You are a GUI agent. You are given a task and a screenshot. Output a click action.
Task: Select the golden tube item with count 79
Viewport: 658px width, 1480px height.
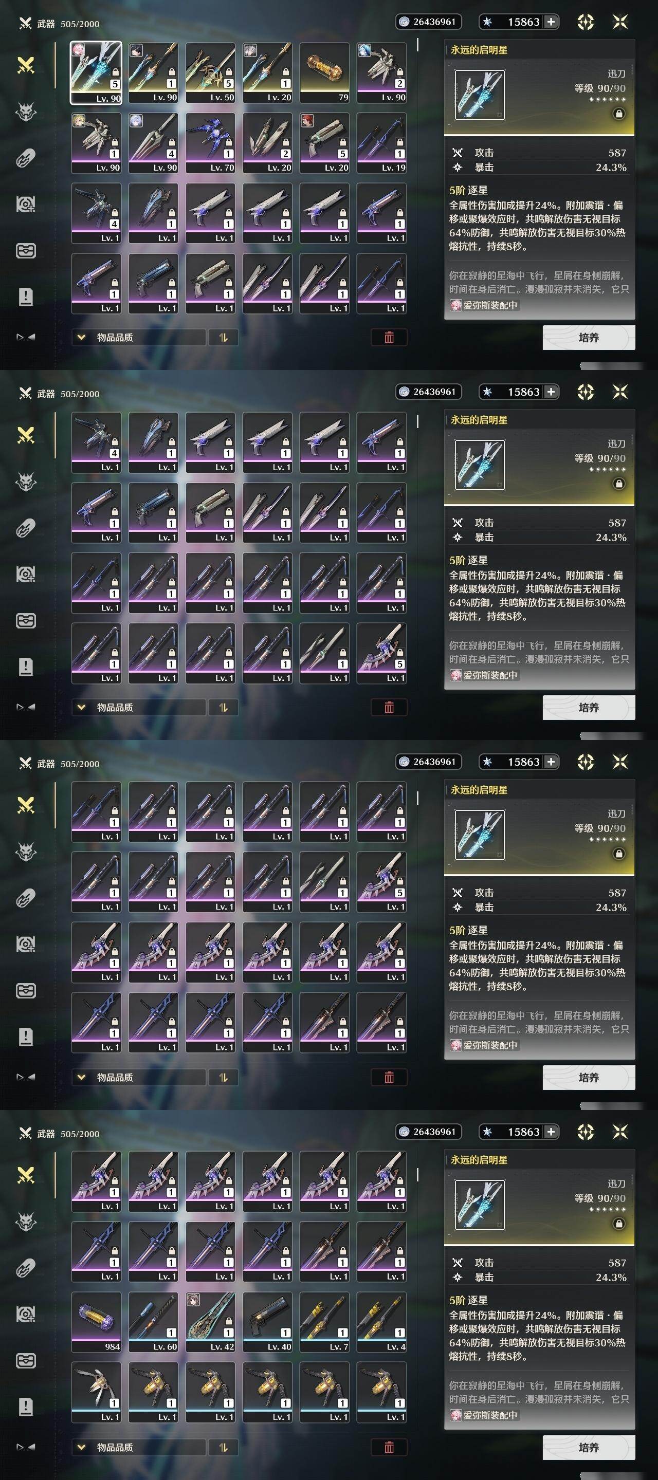click(325, 72)
